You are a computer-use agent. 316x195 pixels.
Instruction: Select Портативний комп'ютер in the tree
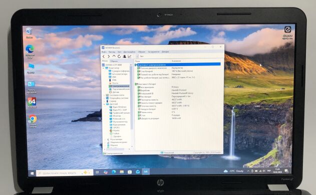pyautogui.click(x=119, y=89)
